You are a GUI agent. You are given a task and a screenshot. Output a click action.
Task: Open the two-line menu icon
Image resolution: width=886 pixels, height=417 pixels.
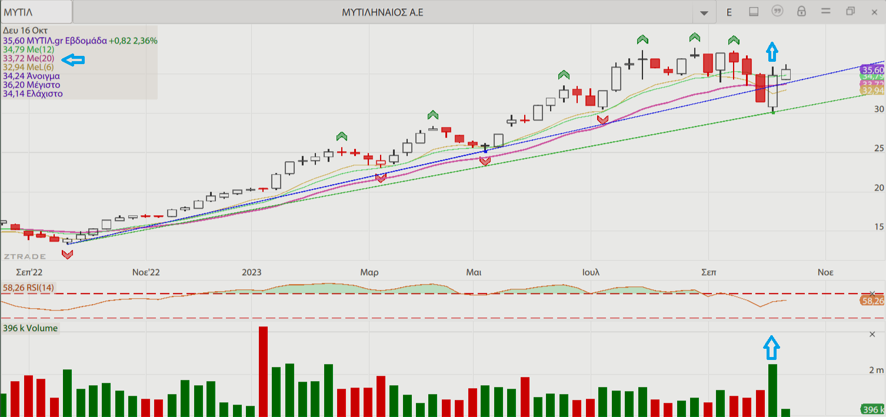point(825,11)
